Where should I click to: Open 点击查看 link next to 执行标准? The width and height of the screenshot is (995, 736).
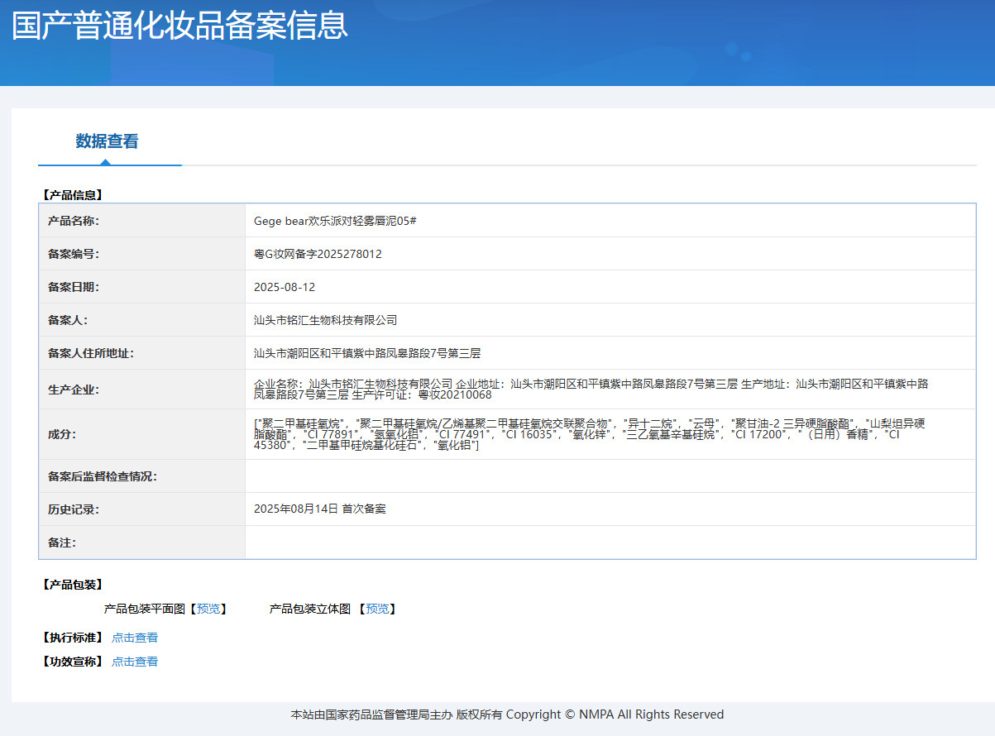(135, 638)
